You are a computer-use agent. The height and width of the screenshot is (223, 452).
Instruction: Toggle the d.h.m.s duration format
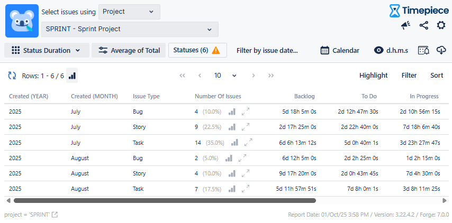click(391, 50)
